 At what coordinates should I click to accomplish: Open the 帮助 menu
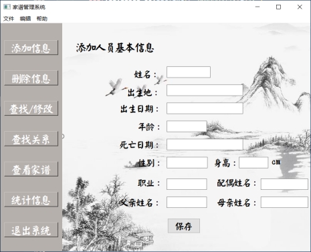[42, 19]
